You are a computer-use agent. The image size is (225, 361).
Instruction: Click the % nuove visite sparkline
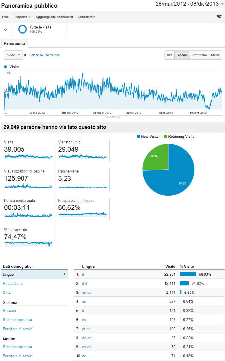coord(28,244)
